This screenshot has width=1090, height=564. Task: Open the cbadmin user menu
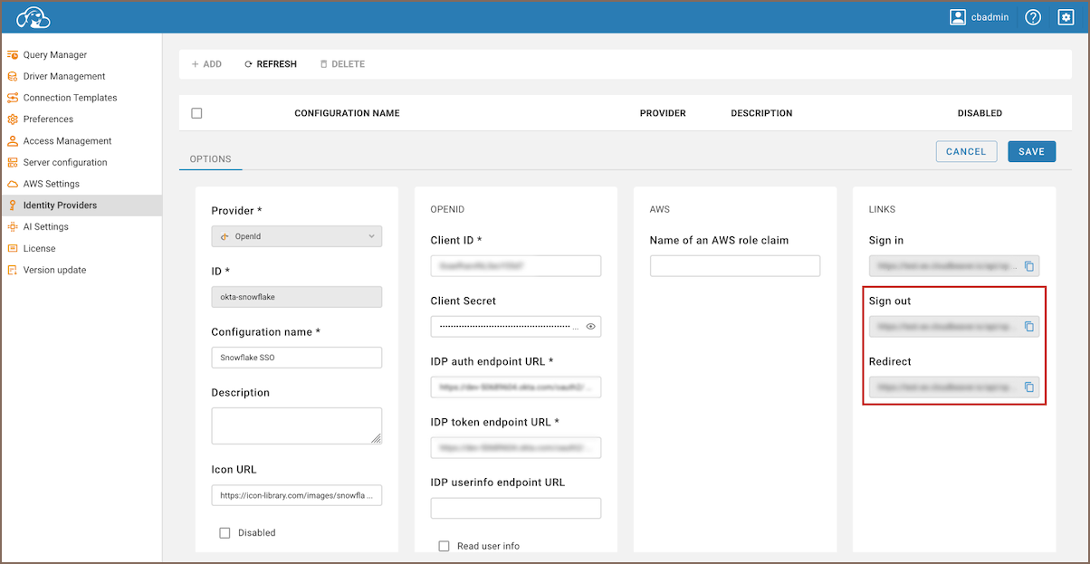(x=980, y=17)
